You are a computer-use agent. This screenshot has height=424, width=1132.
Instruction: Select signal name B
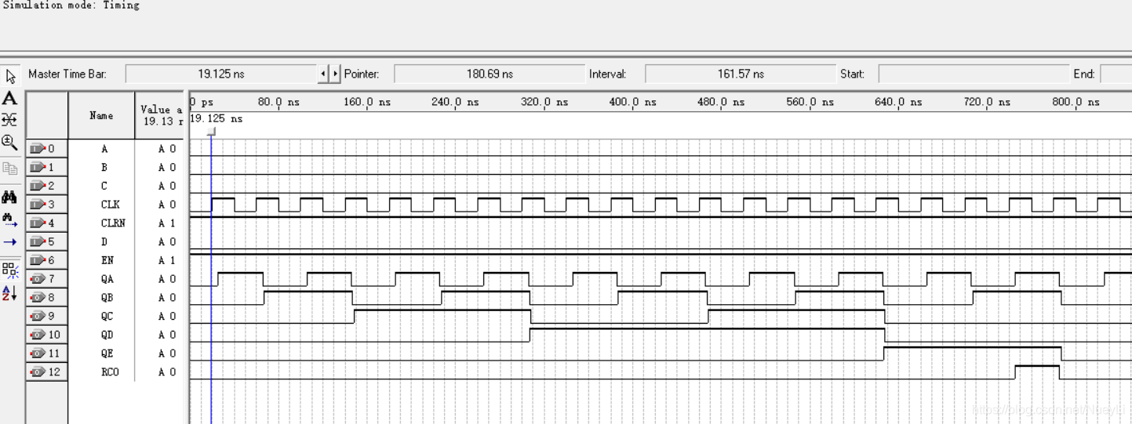pos(104,167)
